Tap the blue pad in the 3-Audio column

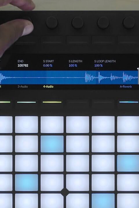click(x=26, y=183)
